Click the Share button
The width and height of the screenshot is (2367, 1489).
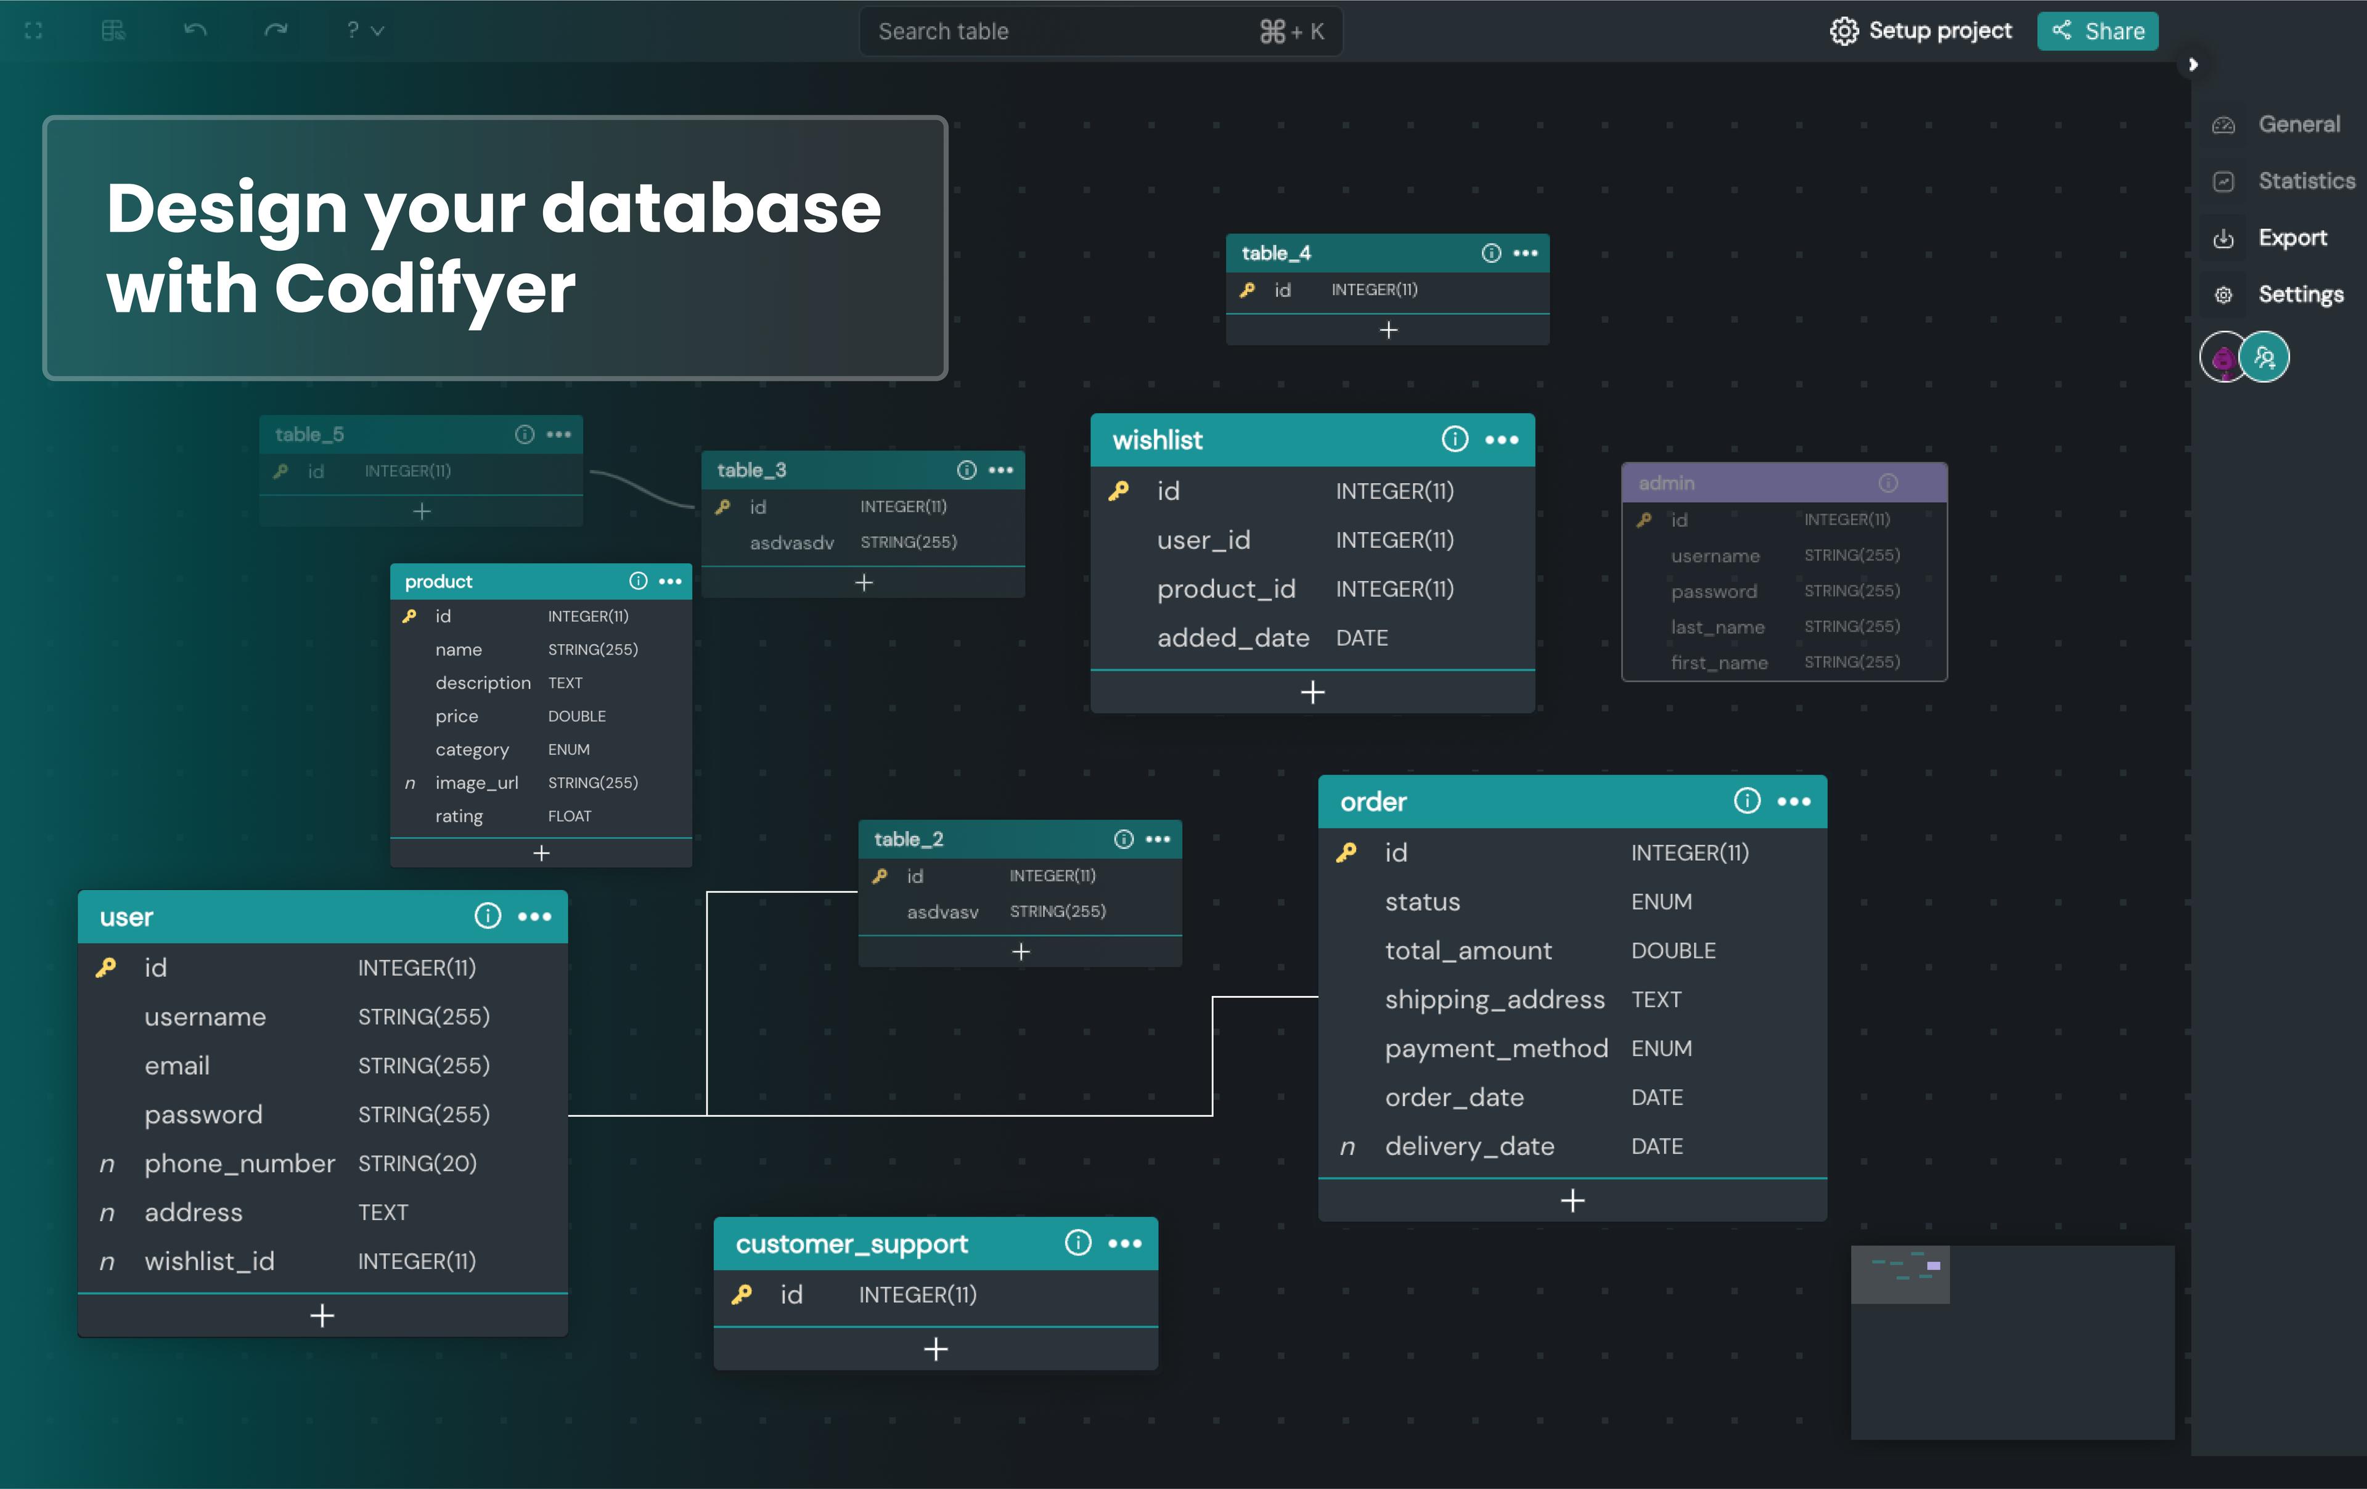tap(2096, 31)
